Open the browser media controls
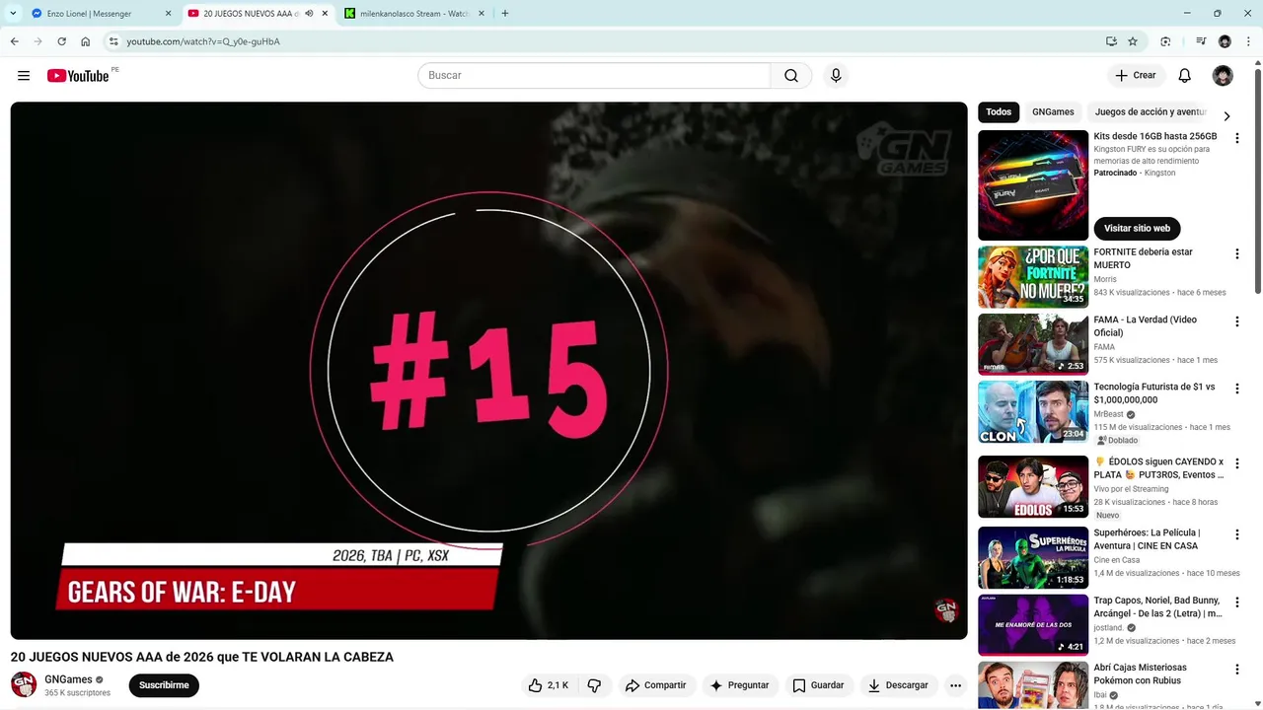Viewport: 1263px width, 710px height. tap(1201, 41)
